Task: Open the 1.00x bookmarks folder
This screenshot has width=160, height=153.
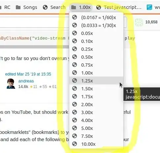Action: pos(81,7)
